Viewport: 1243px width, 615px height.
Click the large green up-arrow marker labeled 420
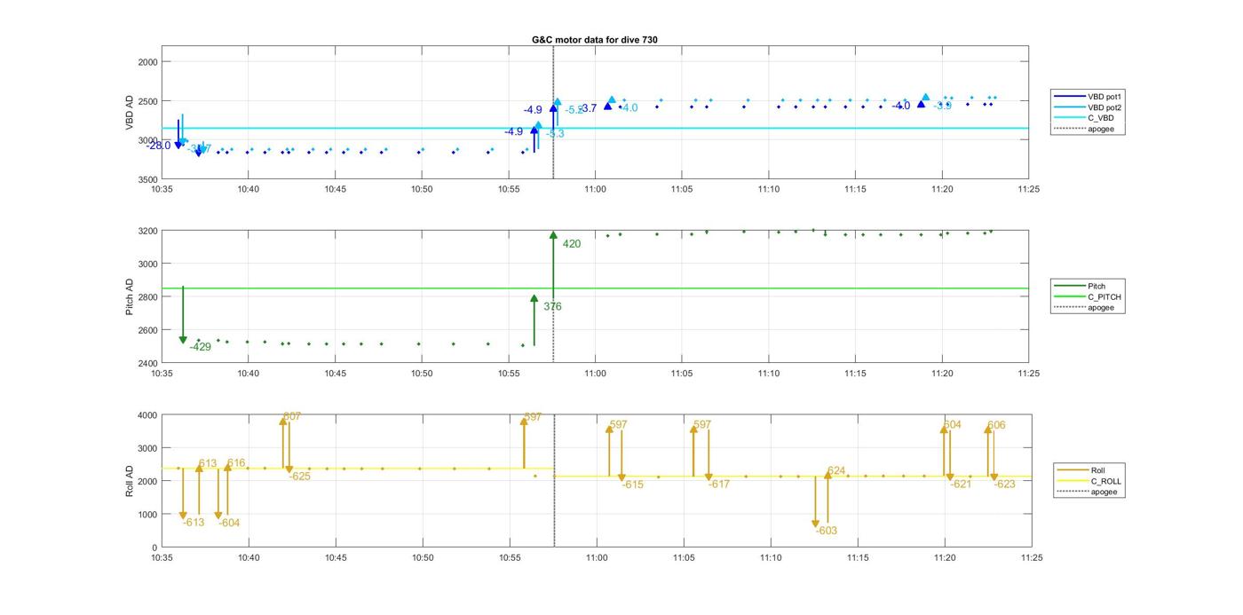[x=553, y=235]
